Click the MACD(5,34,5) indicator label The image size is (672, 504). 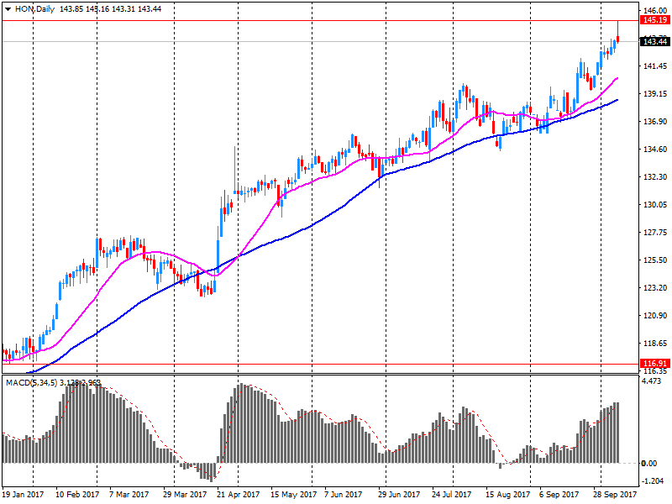click(x=31, y=382)
